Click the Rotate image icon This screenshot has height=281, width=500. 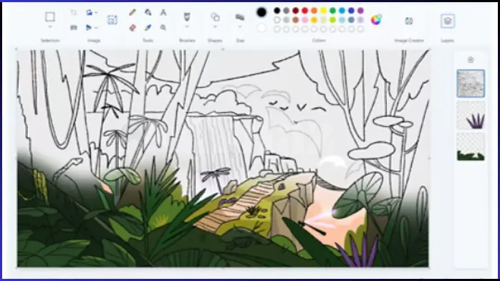click(89, 12)
